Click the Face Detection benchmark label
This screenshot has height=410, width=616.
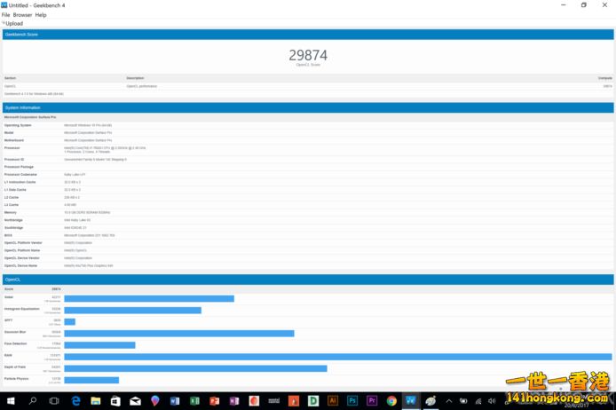click(x=16, y=343)
